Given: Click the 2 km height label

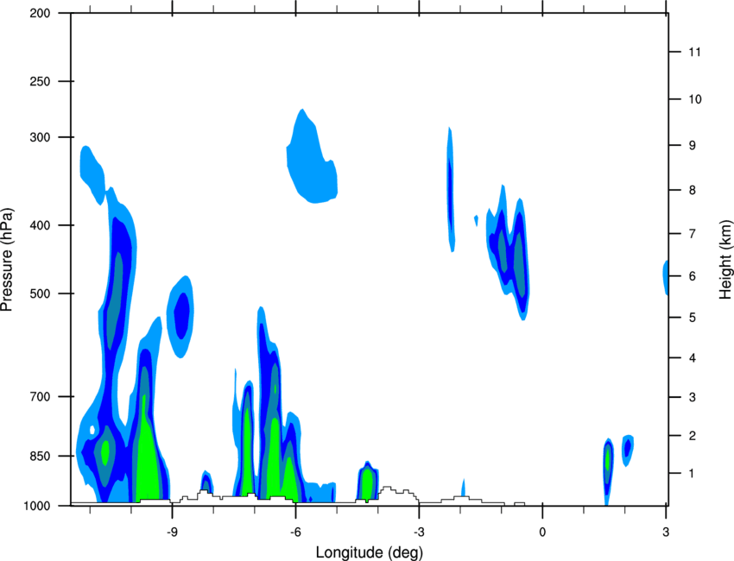Looking at the screenshot, I should [x=693, y=436].
